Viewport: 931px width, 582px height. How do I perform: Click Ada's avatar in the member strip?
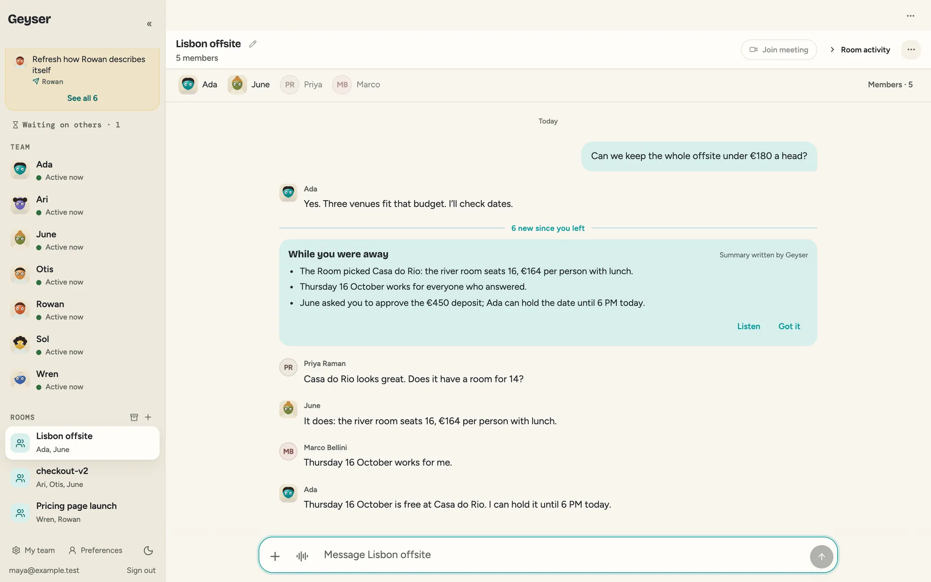(x=188, y=85)
